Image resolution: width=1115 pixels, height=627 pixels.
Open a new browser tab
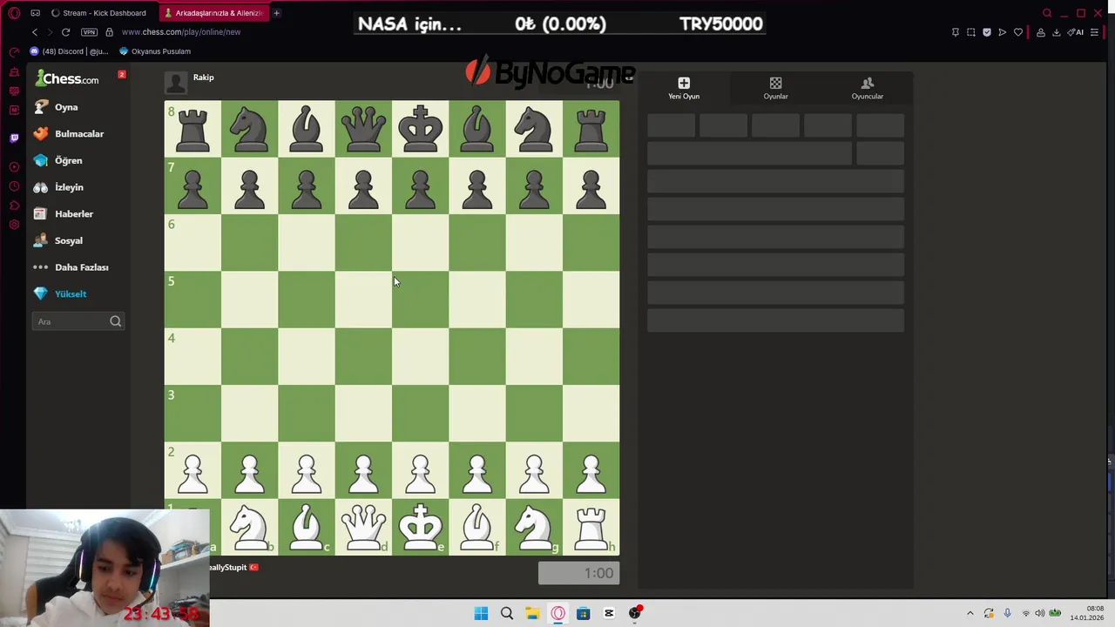(276, 13)
